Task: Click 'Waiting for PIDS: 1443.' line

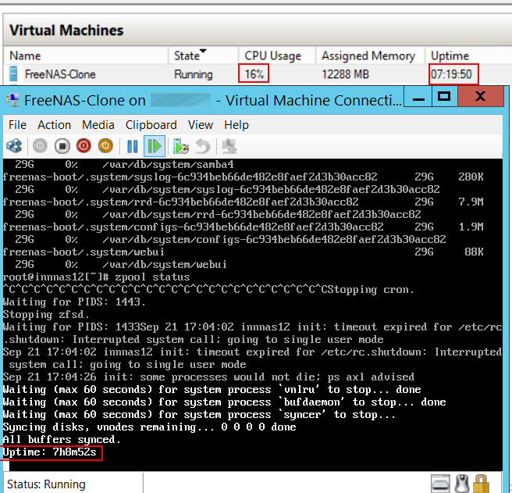Action: (x=74, y=302)
